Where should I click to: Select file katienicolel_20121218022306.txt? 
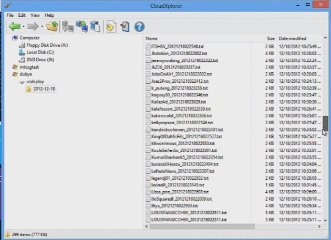pyautogui.click(x=181, y=116)
